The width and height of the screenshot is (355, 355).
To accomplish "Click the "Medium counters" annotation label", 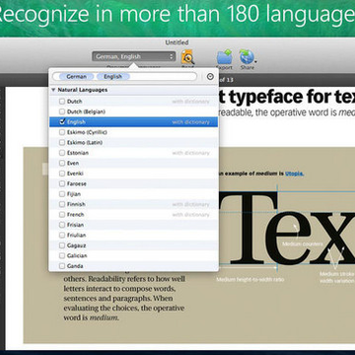I will [303, 245].
